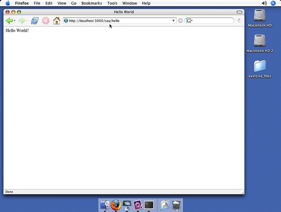Open the Apple menu

click(x=8, y=3)
